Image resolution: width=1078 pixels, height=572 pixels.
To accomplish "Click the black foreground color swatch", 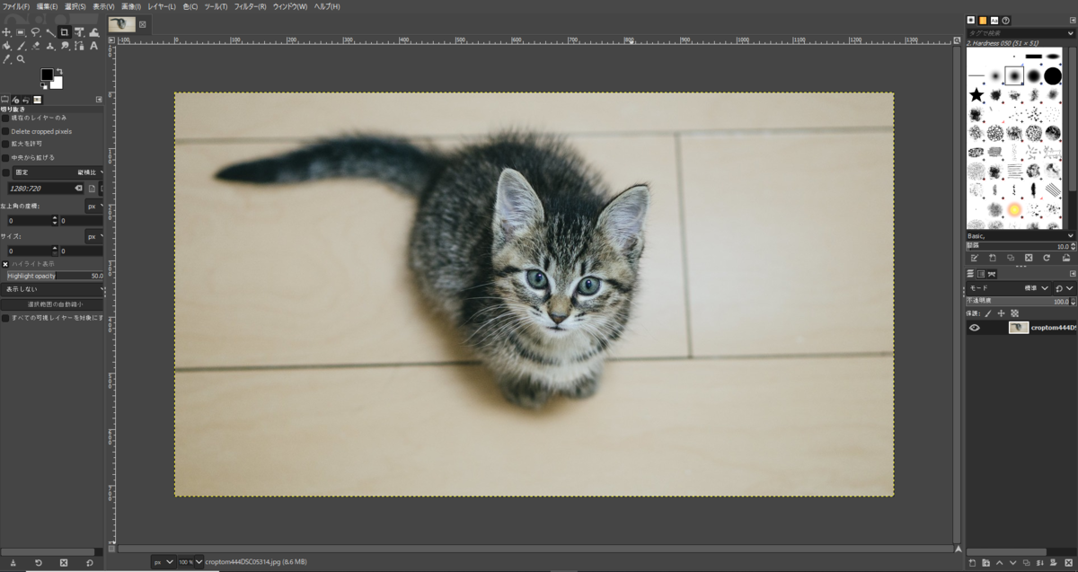I will [47, 75].
